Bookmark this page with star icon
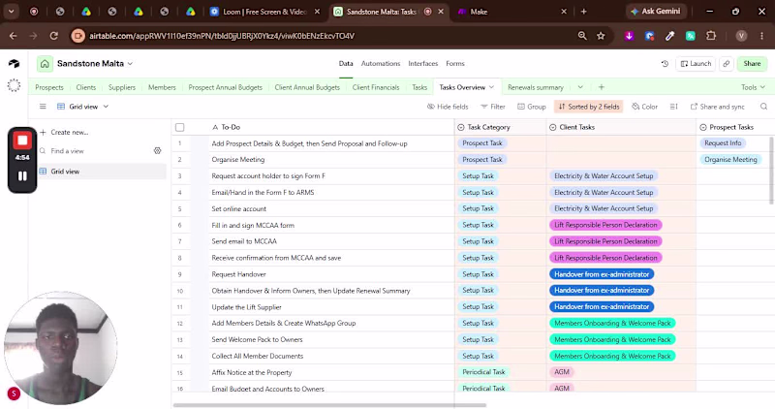Screen dimensions: 775x409 [601, 36]
